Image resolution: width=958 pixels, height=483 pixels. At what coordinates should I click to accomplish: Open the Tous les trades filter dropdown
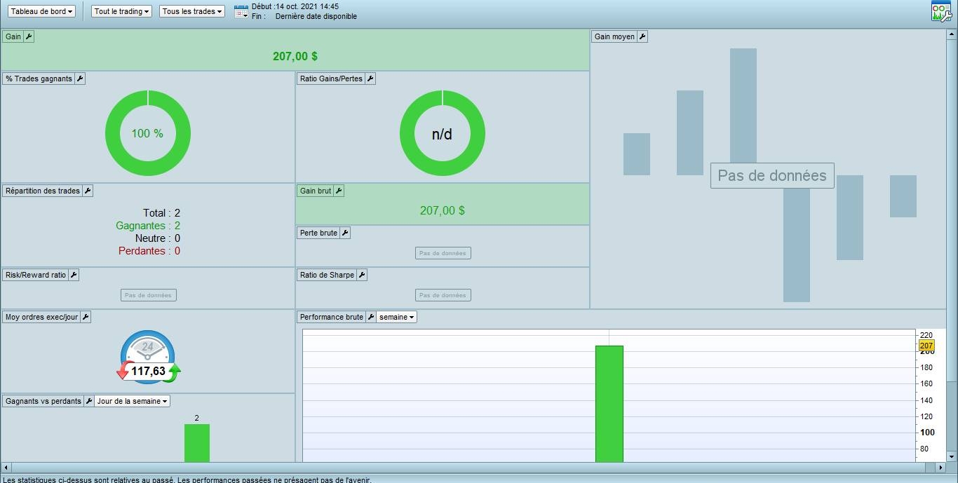click(x=192, y=12)
